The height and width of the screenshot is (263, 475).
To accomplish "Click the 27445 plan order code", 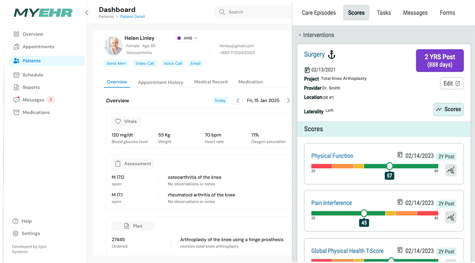I will [118, 240].
